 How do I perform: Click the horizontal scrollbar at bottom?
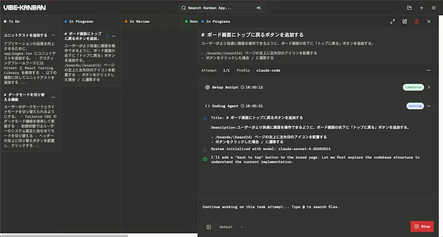tap(64, 235)
